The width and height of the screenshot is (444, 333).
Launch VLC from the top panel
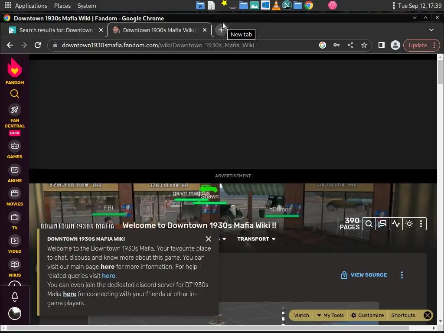click(276, 5)
